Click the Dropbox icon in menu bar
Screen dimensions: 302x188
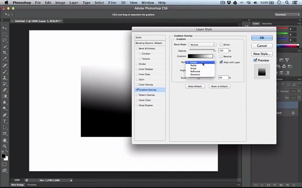[x=229, y=3]
